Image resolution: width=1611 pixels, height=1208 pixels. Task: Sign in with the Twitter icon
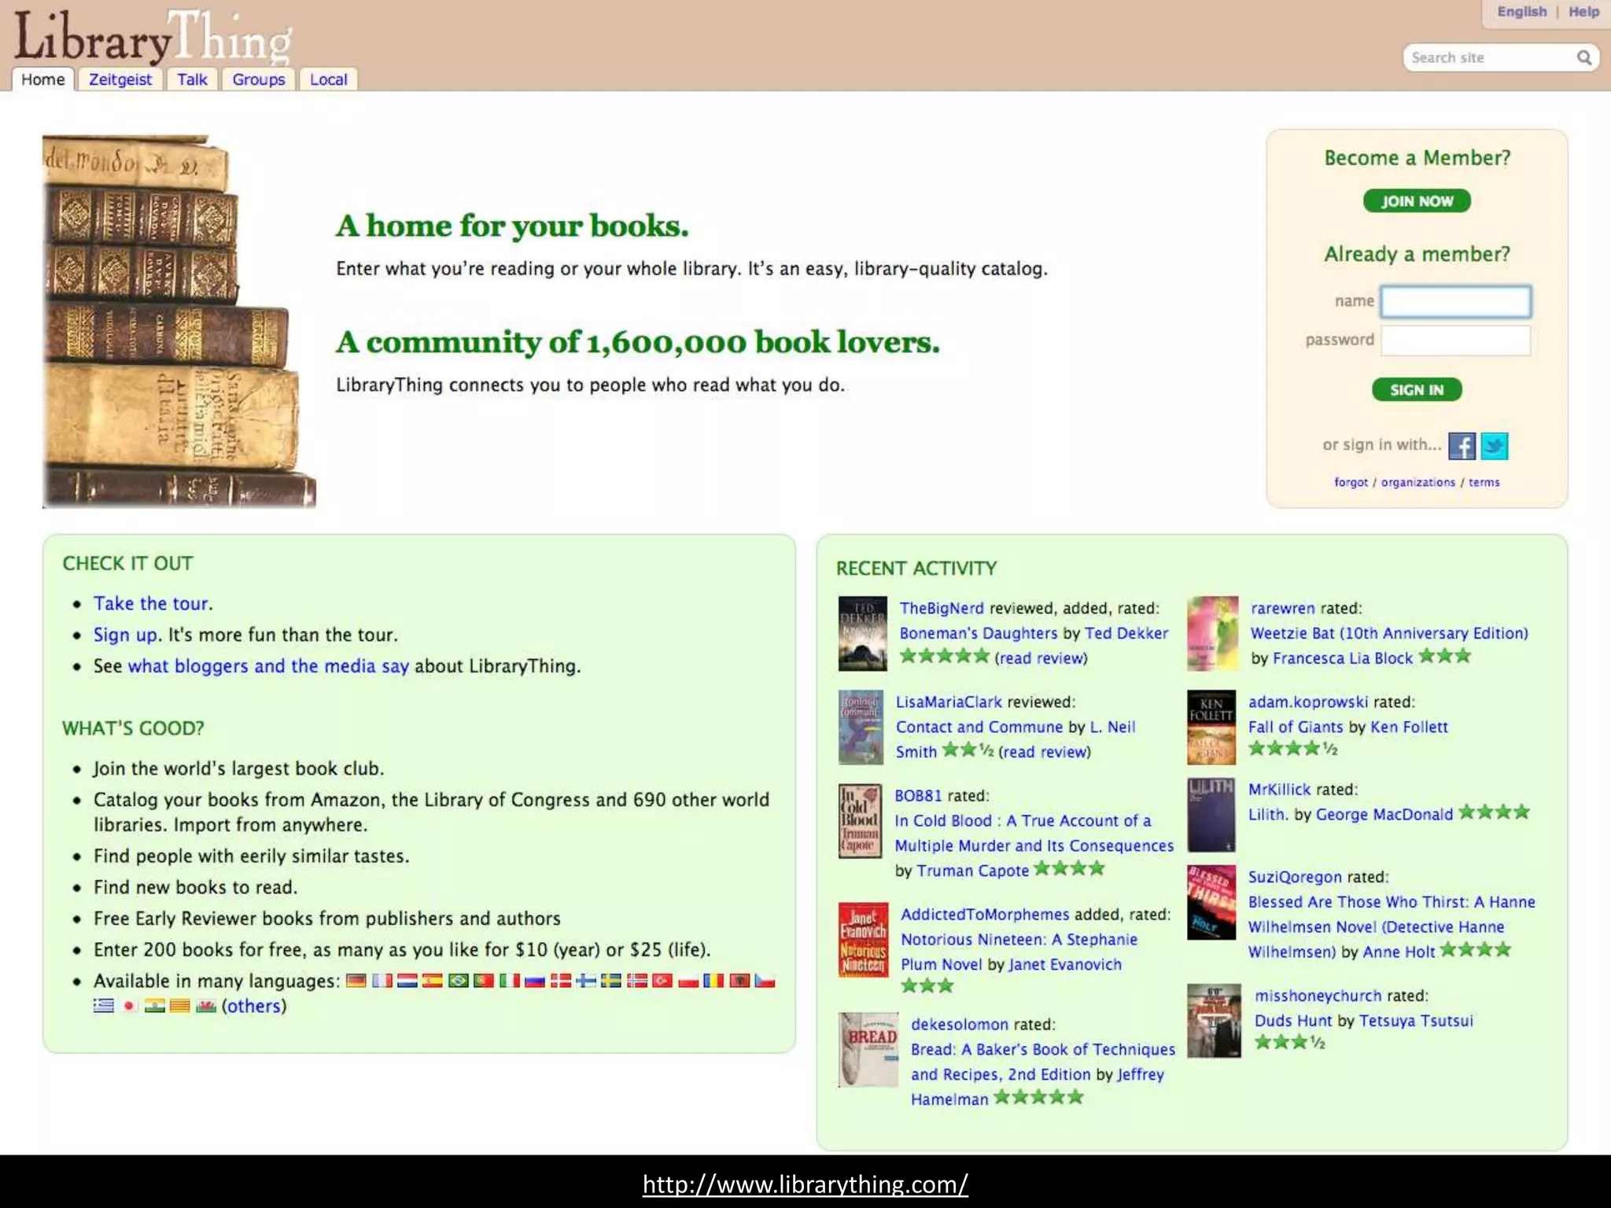click(1495, 446)
